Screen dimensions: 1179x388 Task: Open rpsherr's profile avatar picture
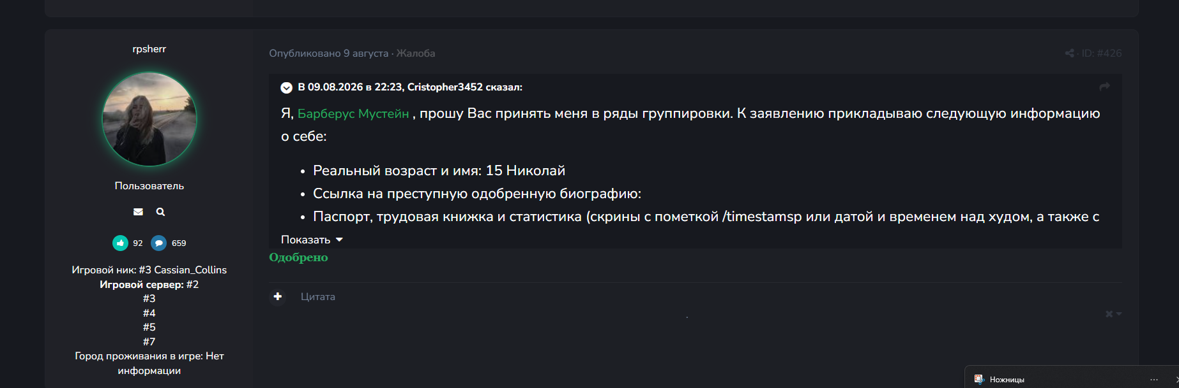149,119
